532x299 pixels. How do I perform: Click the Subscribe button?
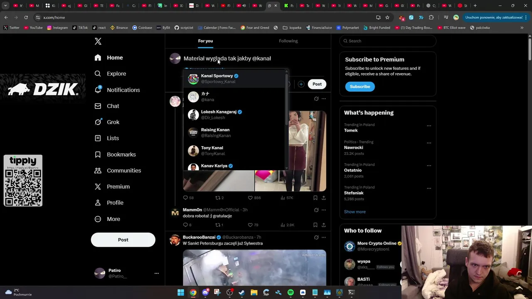[x=360, y=86]
